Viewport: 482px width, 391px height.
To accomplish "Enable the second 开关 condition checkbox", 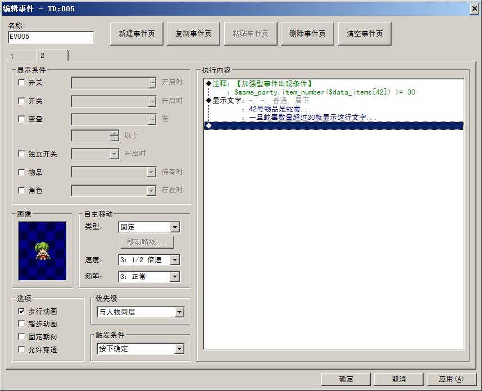I will (21, 101).
